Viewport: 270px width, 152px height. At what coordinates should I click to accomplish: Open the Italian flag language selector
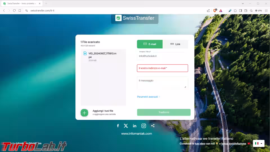[259, 143]
